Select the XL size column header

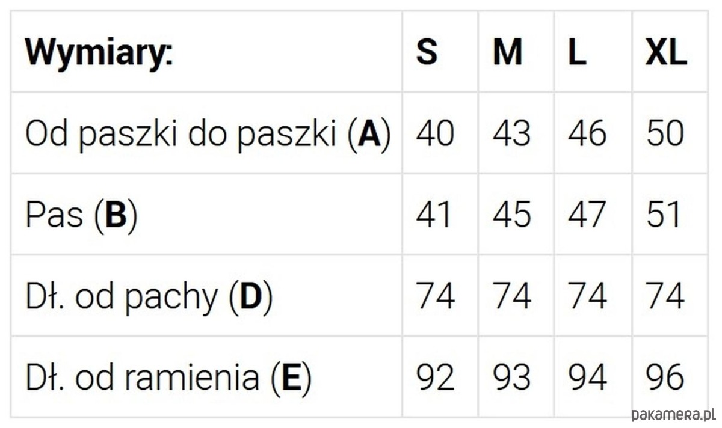tap(665, 53)
